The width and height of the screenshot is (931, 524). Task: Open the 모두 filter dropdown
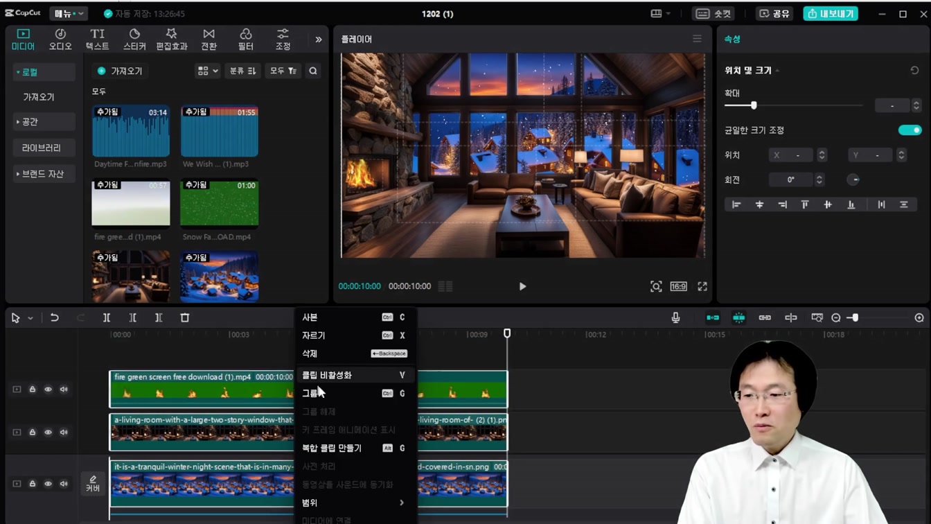[283, 71]
